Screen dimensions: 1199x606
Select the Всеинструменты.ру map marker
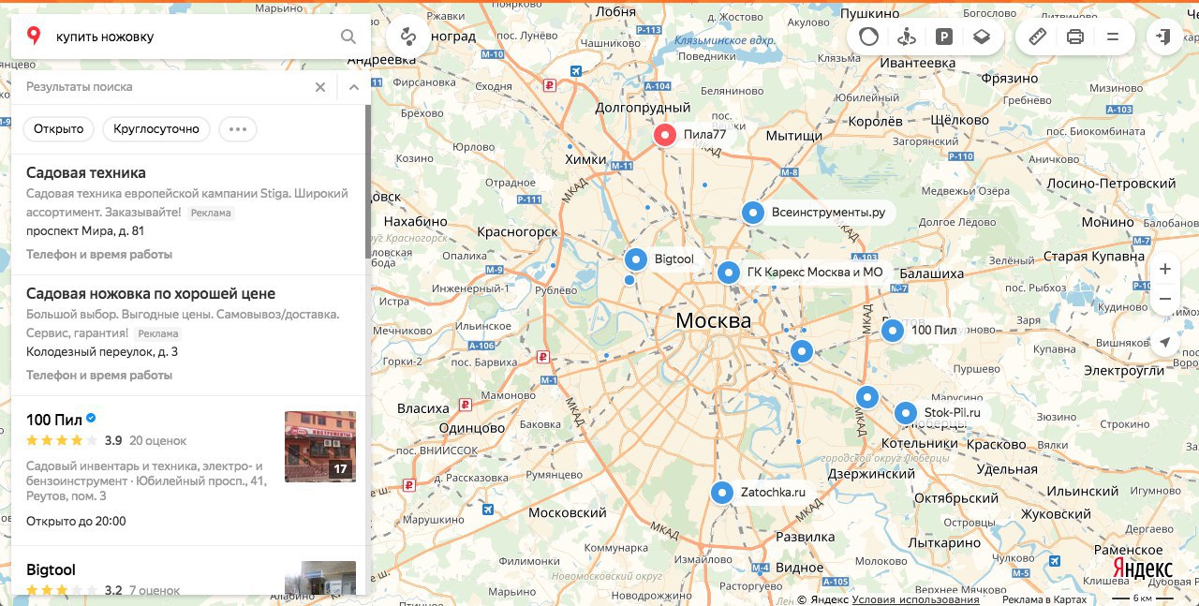click(x=752, y=213)
